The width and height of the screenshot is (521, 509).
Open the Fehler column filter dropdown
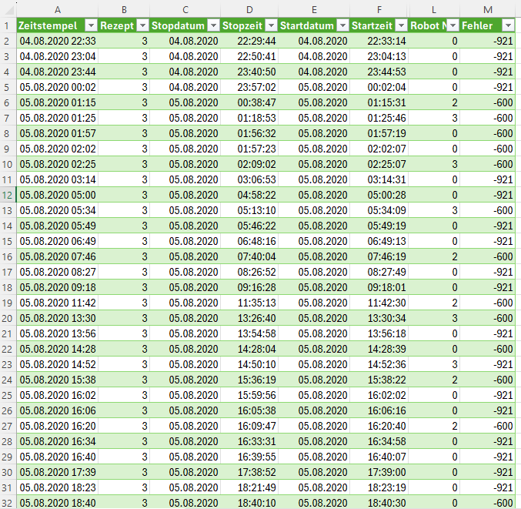[x=508, y=25]
